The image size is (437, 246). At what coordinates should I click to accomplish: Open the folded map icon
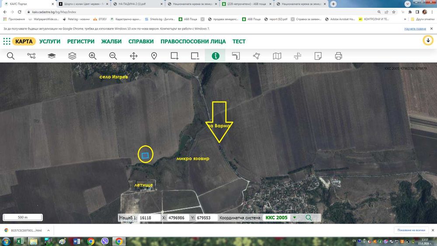pos(277,56)
